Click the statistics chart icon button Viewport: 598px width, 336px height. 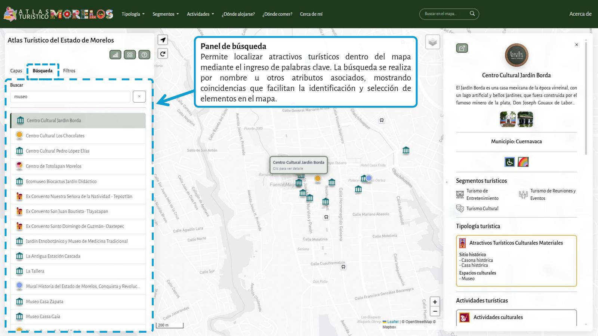115,55
